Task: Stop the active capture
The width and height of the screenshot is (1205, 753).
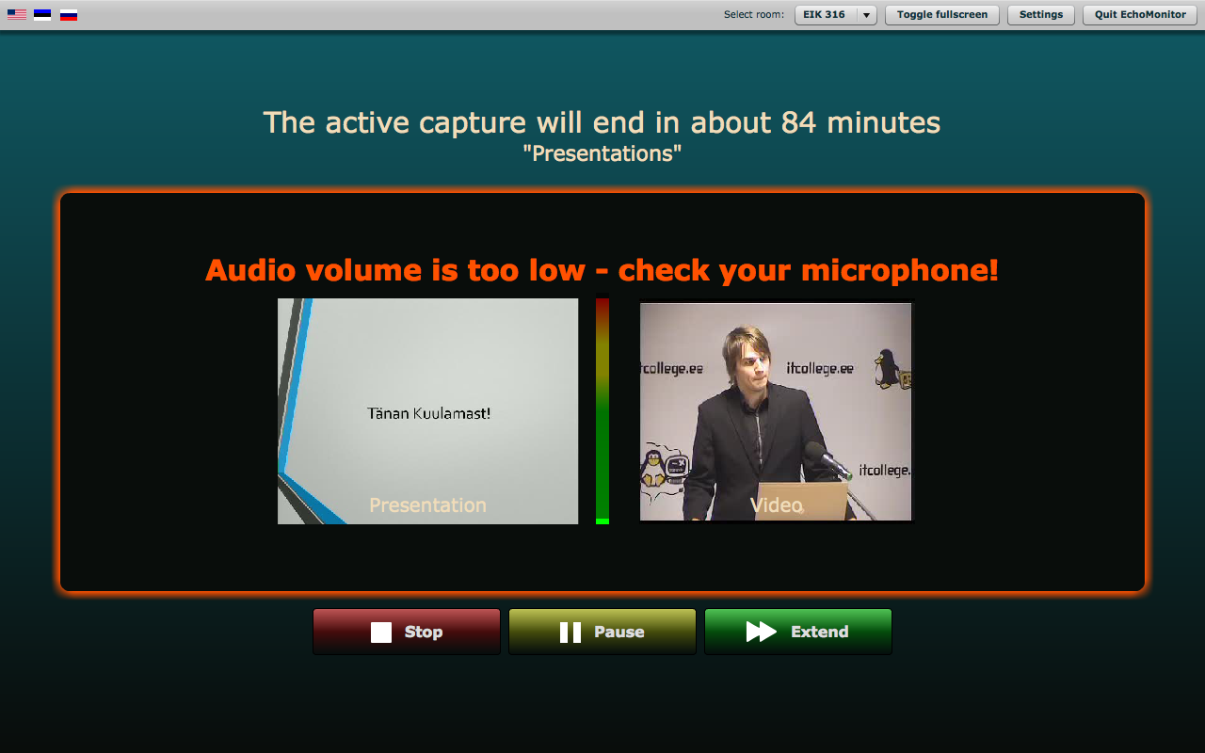Action: tap(407, 632)
